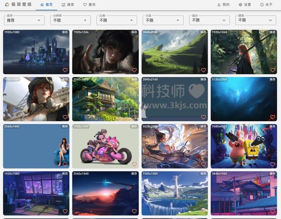Image resolution: width=281 pixels, height=219 pixels.
Task: Save the 1920x1246 girl with cat wallpaper
Action: pos(134,32)
